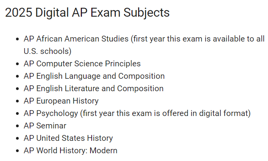Select the AP Seminar item
This screenshot has width=268, height=161.
tap(45, 126)
